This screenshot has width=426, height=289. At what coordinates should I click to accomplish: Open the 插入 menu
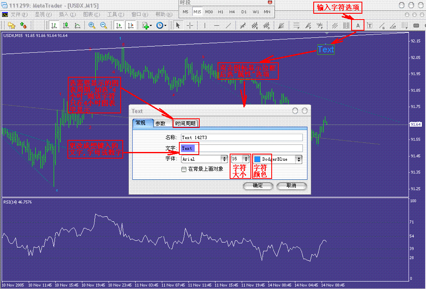tap(67, 15)
